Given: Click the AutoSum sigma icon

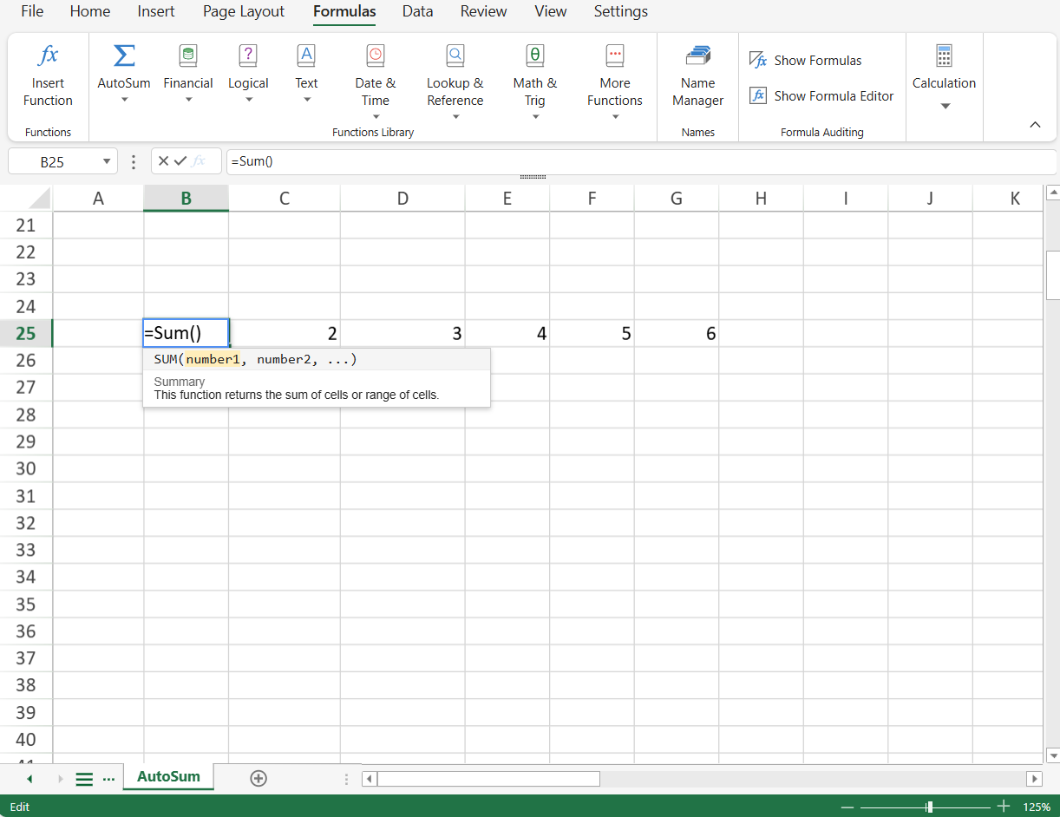Looking at the screenshot, I should [124, 56].
